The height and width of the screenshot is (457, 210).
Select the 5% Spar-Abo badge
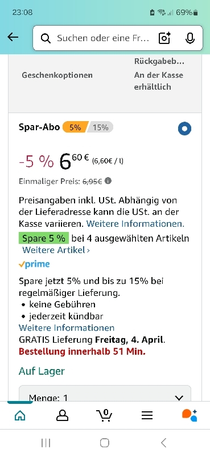75,127
